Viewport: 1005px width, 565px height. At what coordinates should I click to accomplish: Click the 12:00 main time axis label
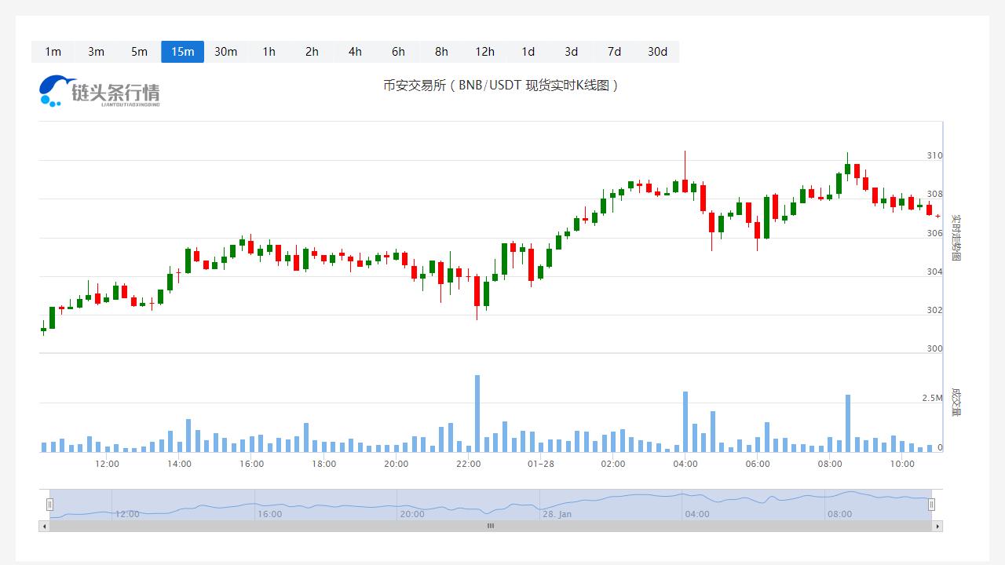click(107, 464)
